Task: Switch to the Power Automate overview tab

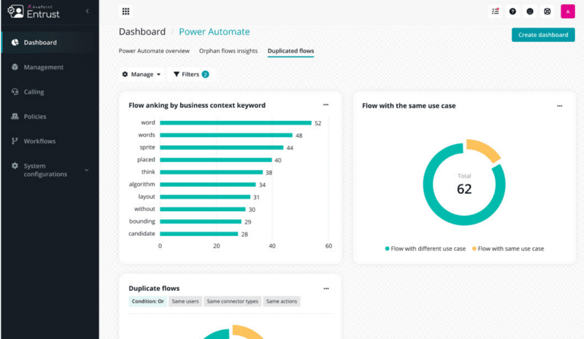Action: (154, 50)
